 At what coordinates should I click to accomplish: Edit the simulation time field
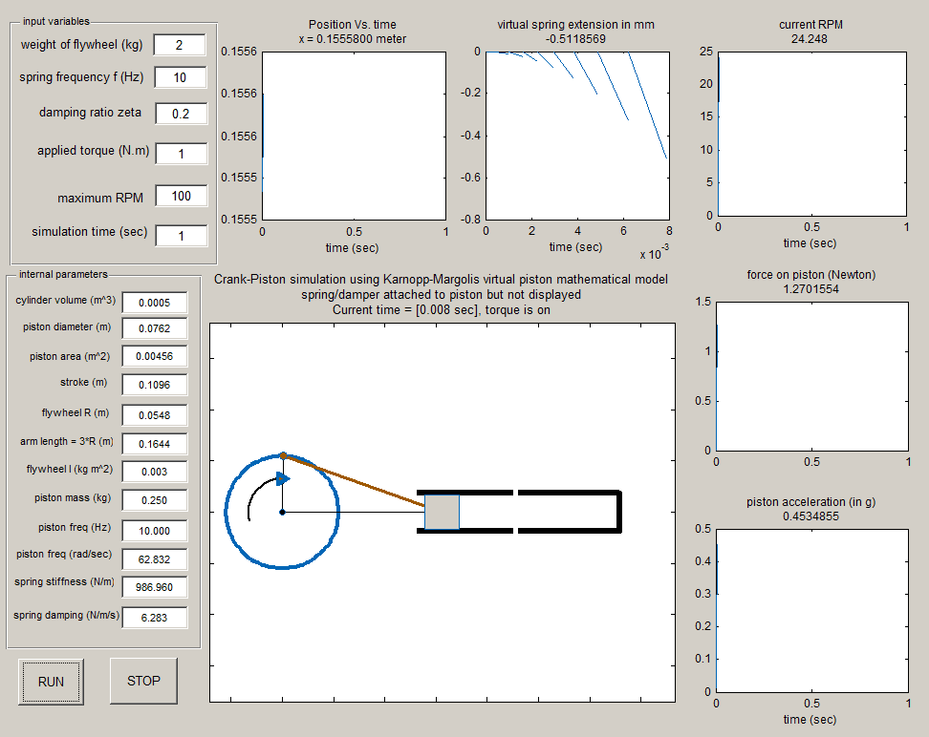tap(180, 235)
